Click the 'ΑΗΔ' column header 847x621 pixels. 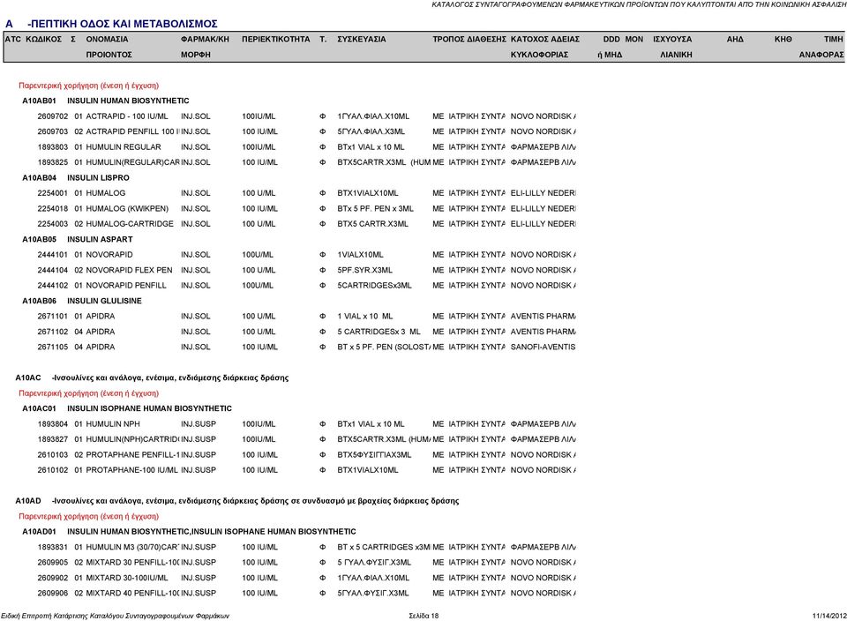pos(735,39)
